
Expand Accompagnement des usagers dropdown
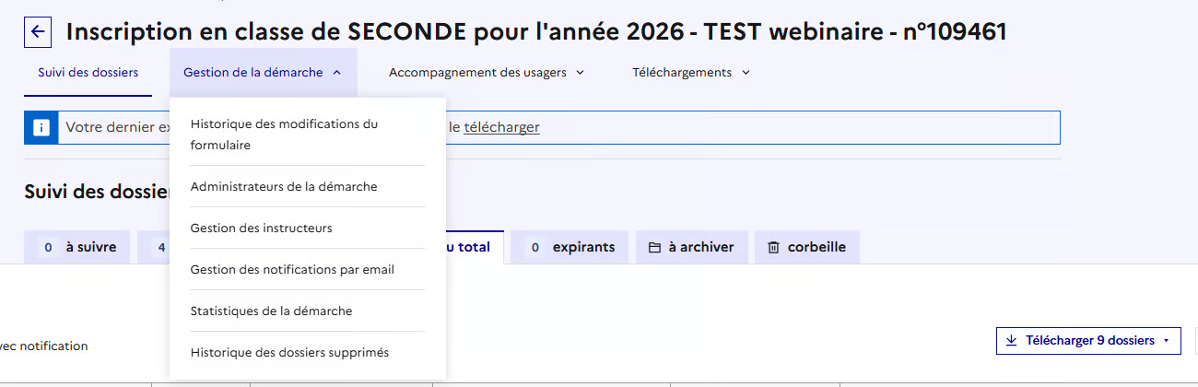(x=487, y=73)
